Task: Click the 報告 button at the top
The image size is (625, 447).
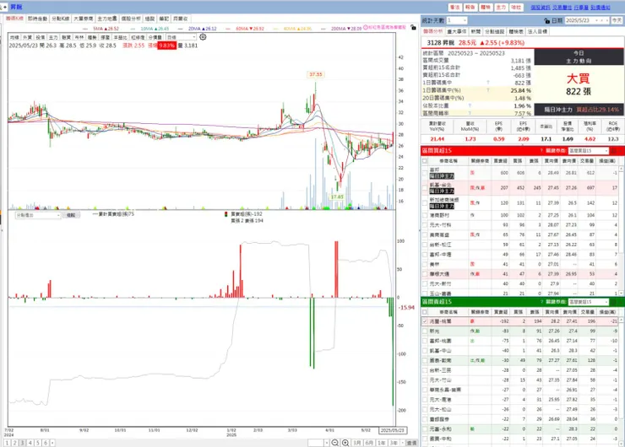Action: (x=470, y=7)
